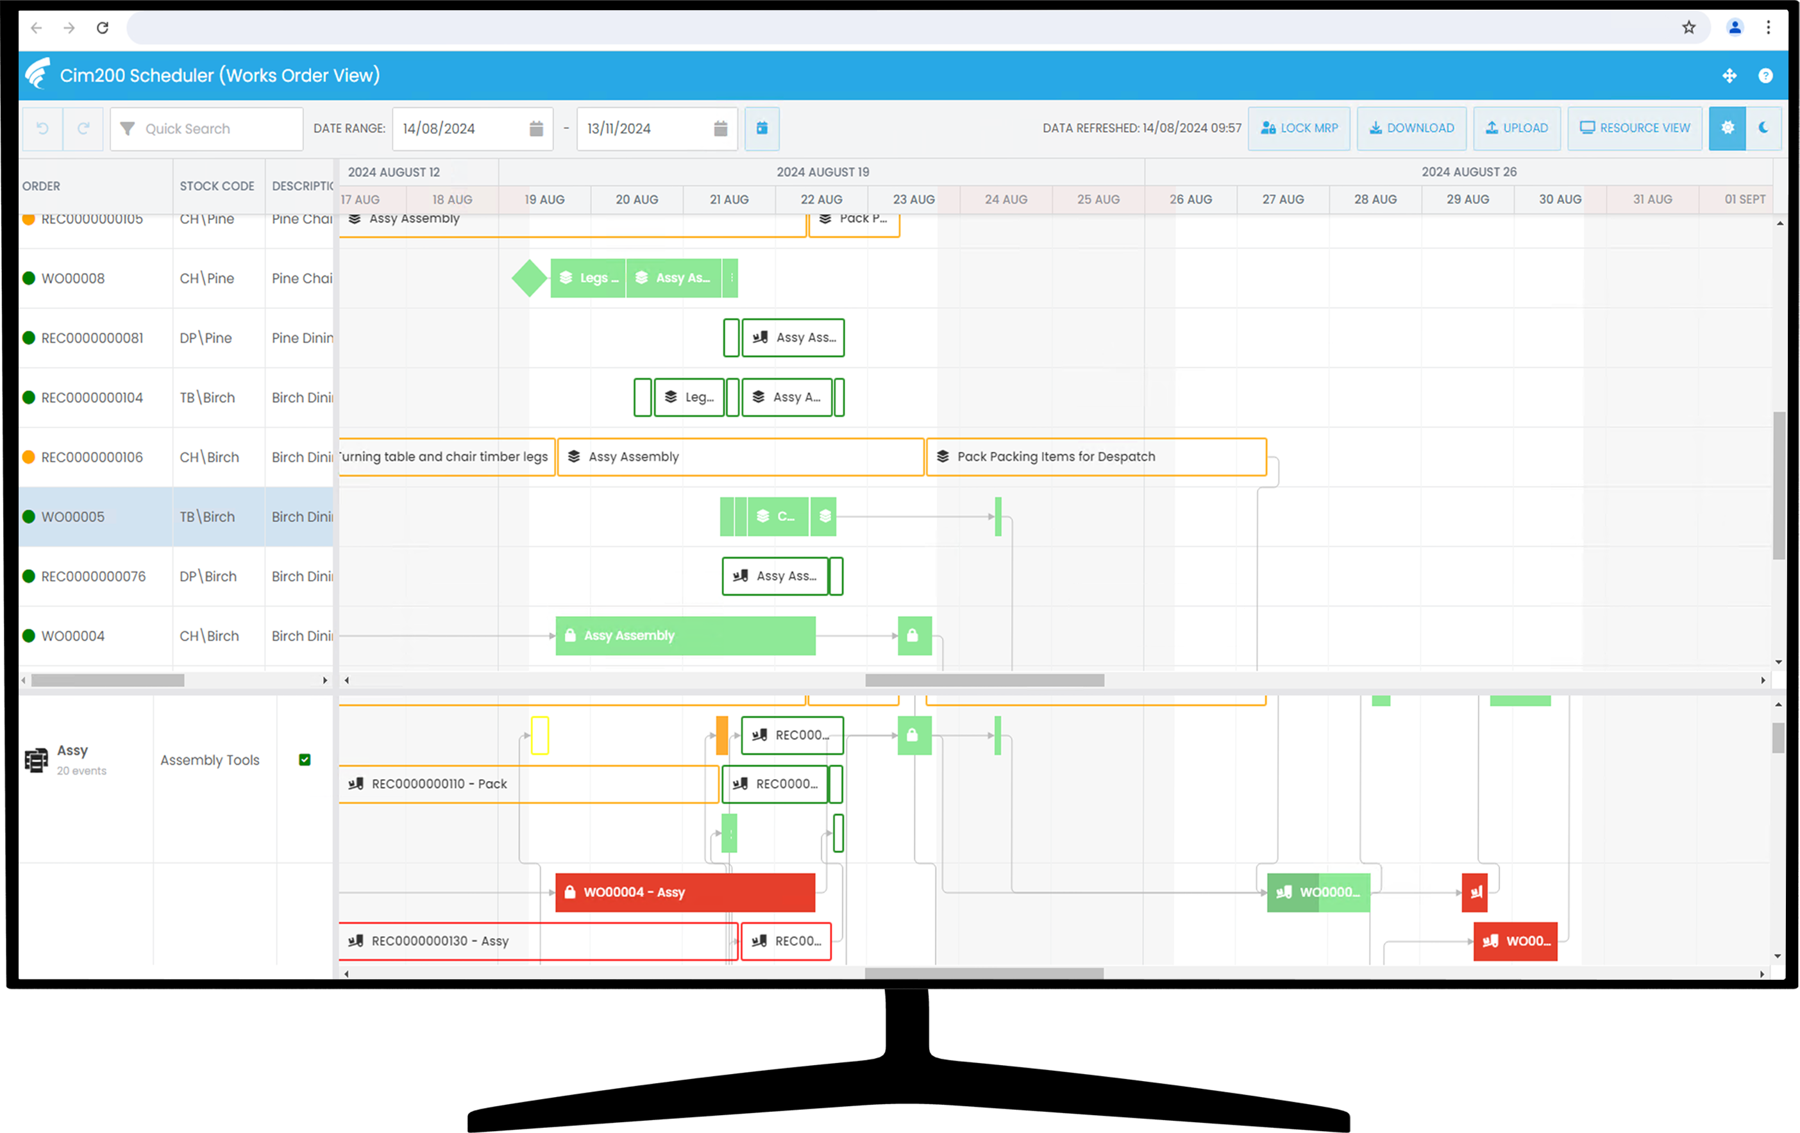The image size is (1800, 1133).
Task: Click the pan/move arrows icon in the header
Action: [x=1729, y=76]
